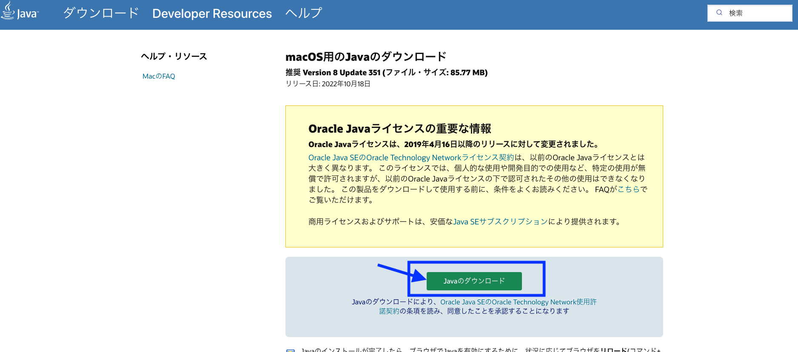Viewport: 798px width, 352px height.
Task: Click the macOS用のJavaのダウンロード heading
Action: [x=366, y=57]
